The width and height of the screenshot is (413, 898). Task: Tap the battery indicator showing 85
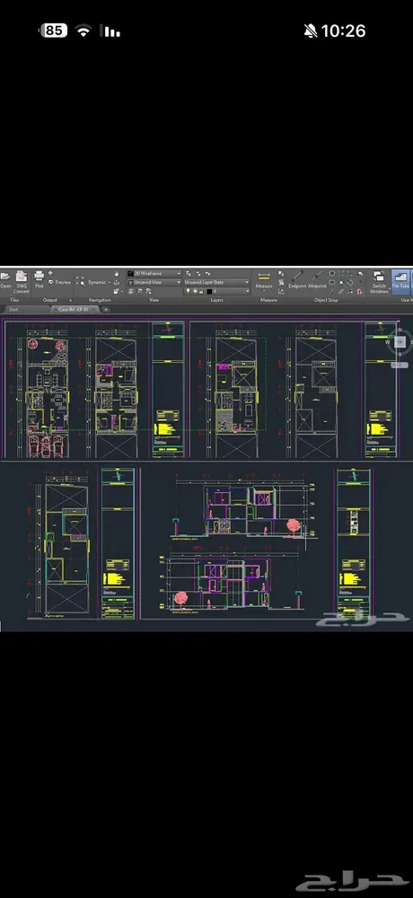[53, 31]
